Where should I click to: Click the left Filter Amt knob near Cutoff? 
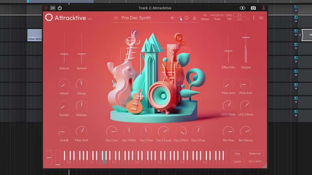(x=81, y=131)
